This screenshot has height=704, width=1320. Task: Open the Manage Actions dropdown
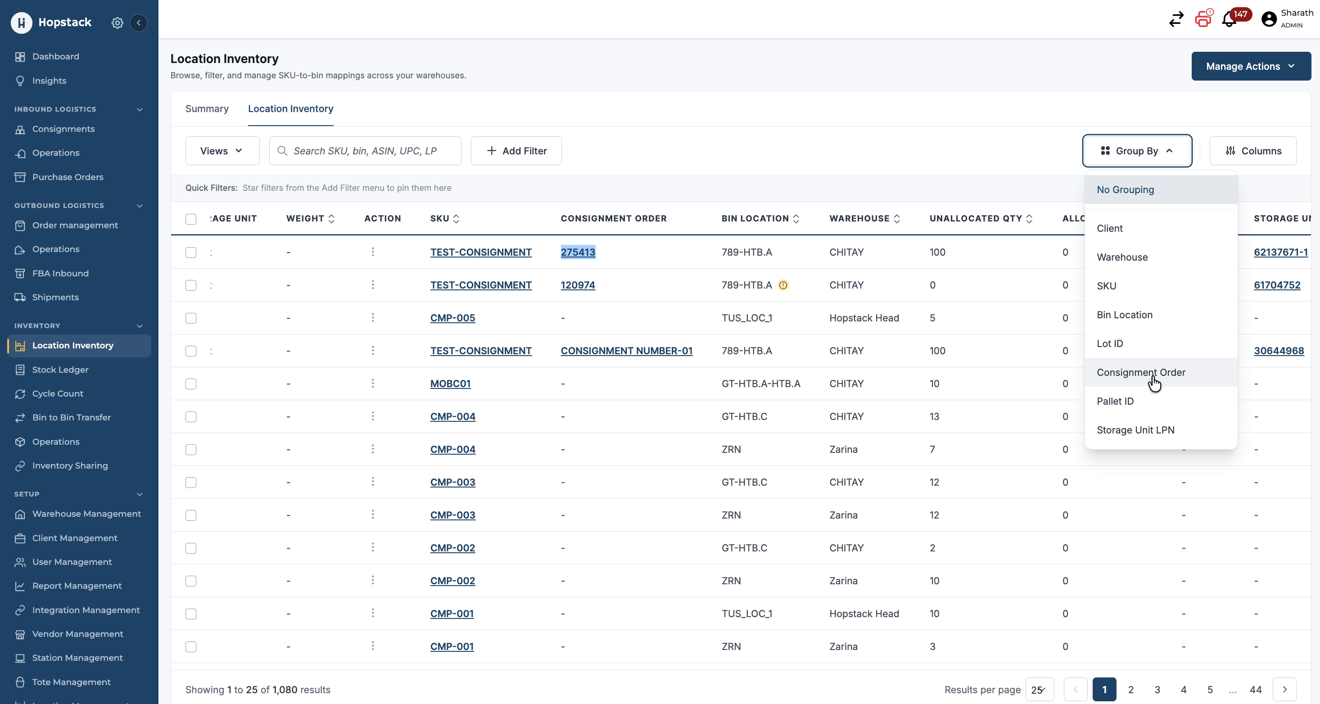(1251, 66)
